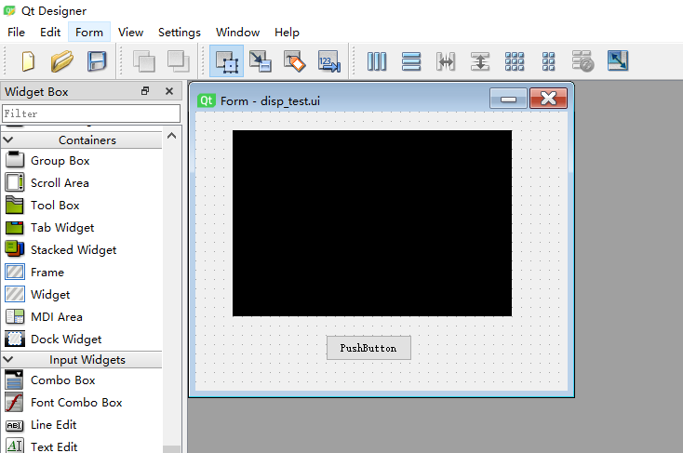Select Tool Box widget
Screen dimensions: 683x453
[x=82, y=206]
